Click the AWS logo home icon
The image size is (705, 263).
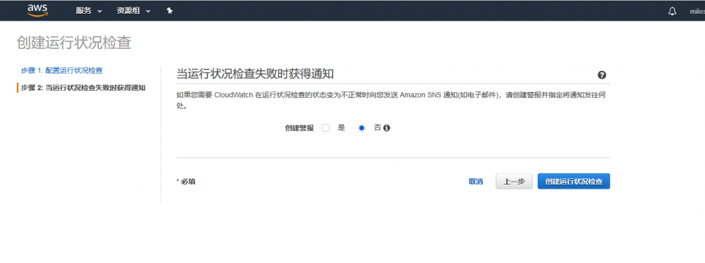coord(37,11)
